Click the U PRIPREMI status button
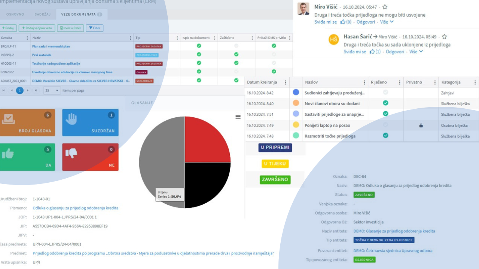Image resolution: width=479 pixels, height=269 pixels. click(x=275, y=148)
